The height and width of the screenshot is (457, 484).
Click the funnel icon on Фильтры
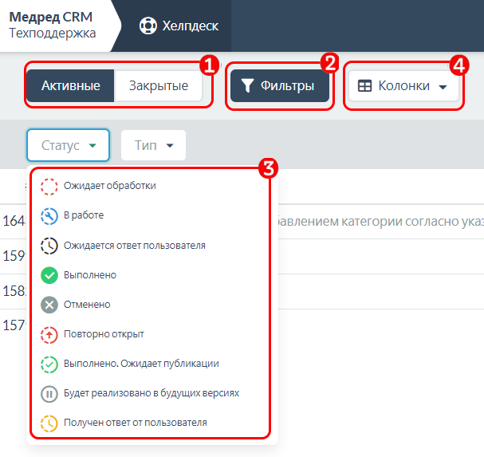click(247, 85)
